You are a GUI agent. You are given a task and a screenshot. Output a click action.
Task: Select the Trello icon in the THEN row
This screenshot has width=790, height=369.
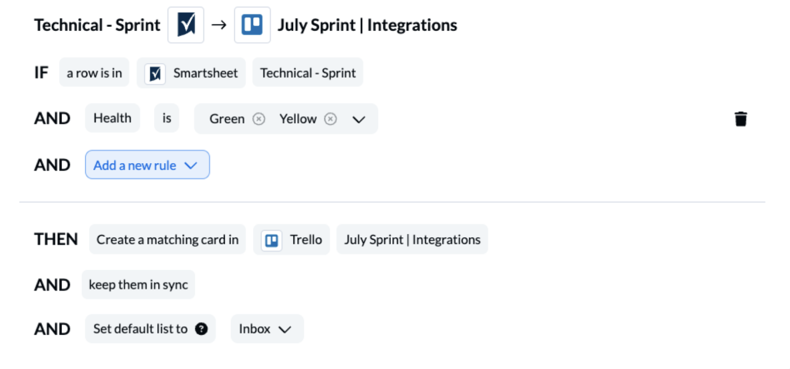click(x=271, y=240)
